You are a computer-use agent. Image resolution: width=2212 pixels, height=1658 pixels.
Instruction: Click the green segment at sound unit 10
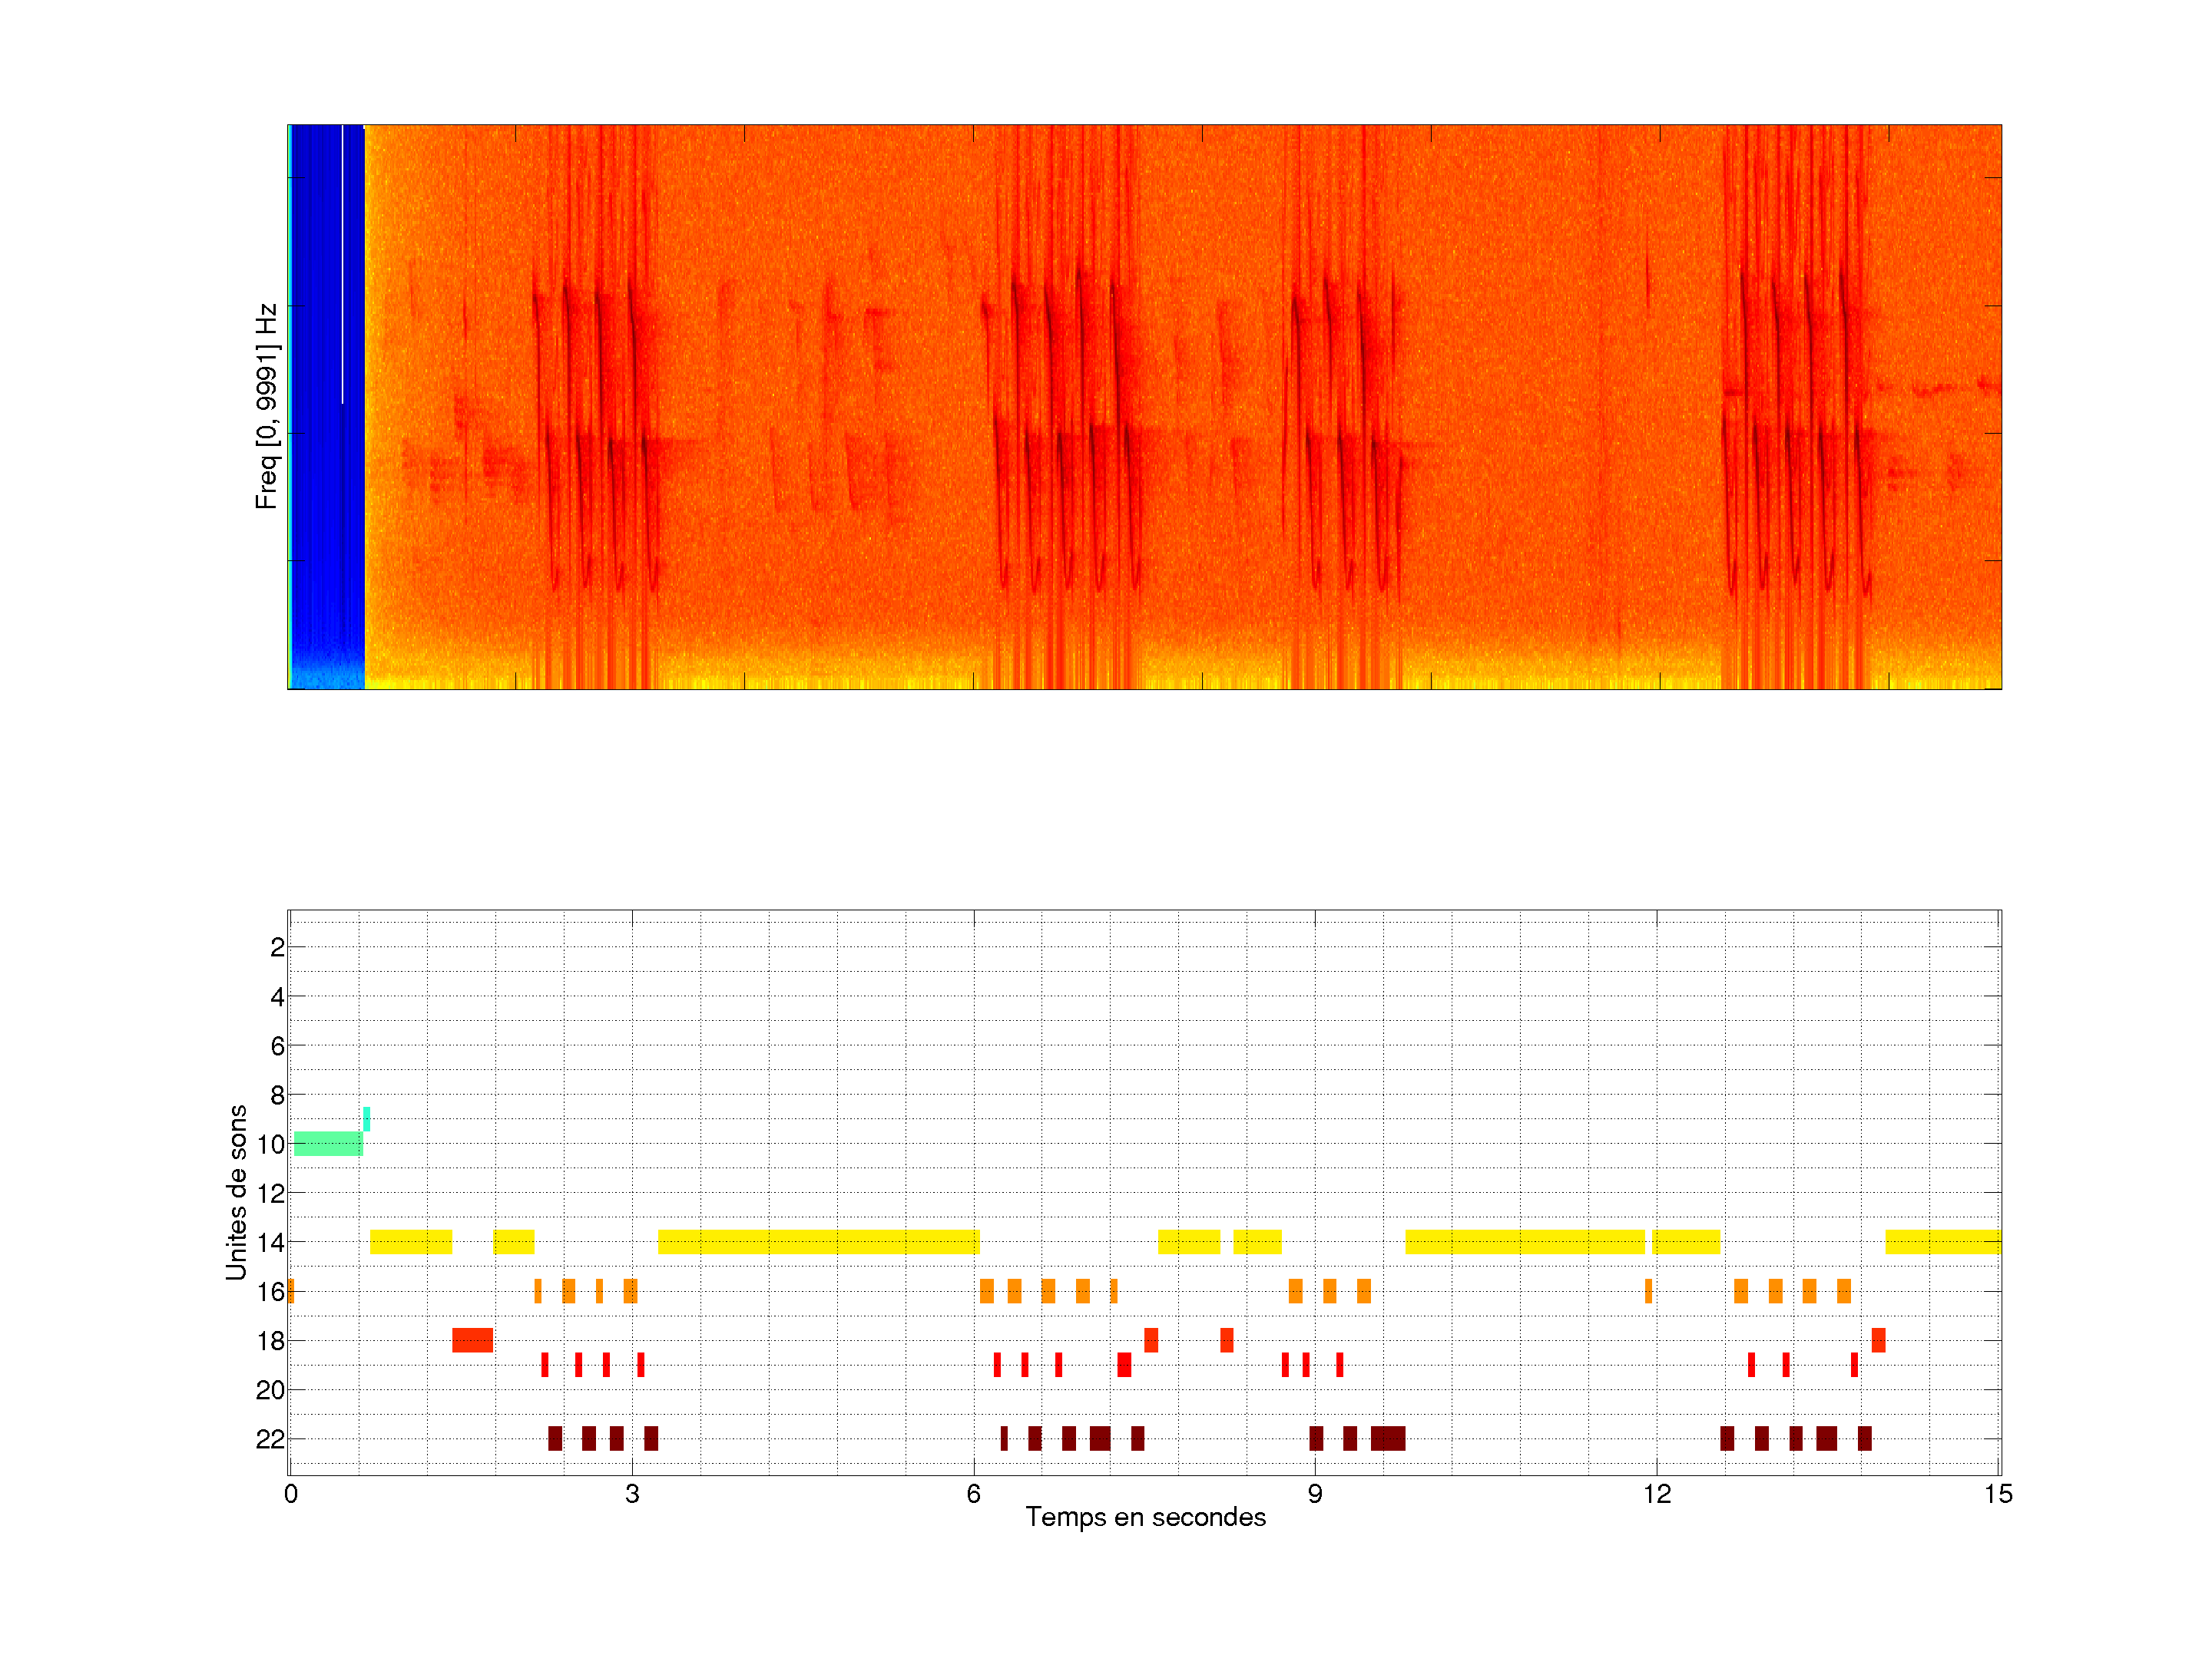pyautogui.click(x=328, y=1143)
